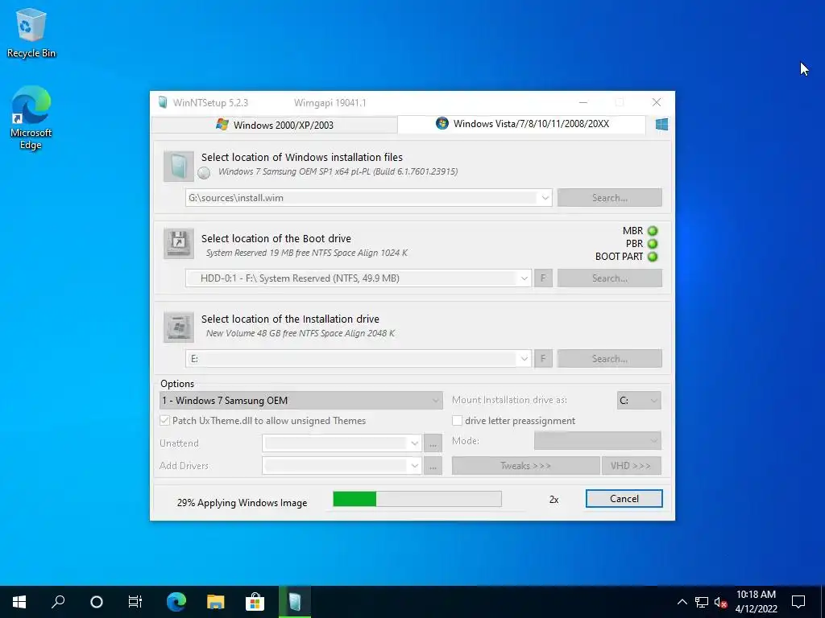Launch the Microsoft Edge desktop shortcut
825x618 pixels.
[x=31, y=117]
